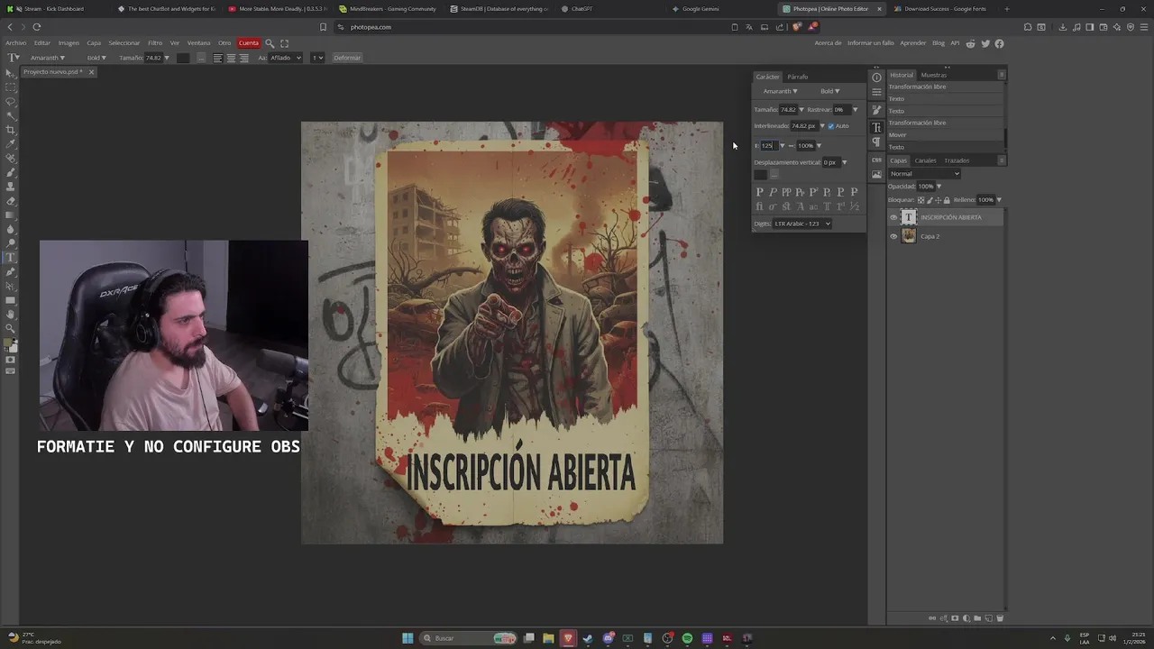The image size is (1154, 649).
Task: Open the properties sliders icon in the side strip
Action: 876,92
